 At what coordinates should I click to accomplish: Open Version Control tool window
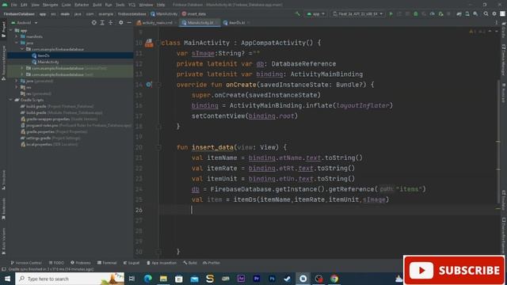(x=26, y=263)
